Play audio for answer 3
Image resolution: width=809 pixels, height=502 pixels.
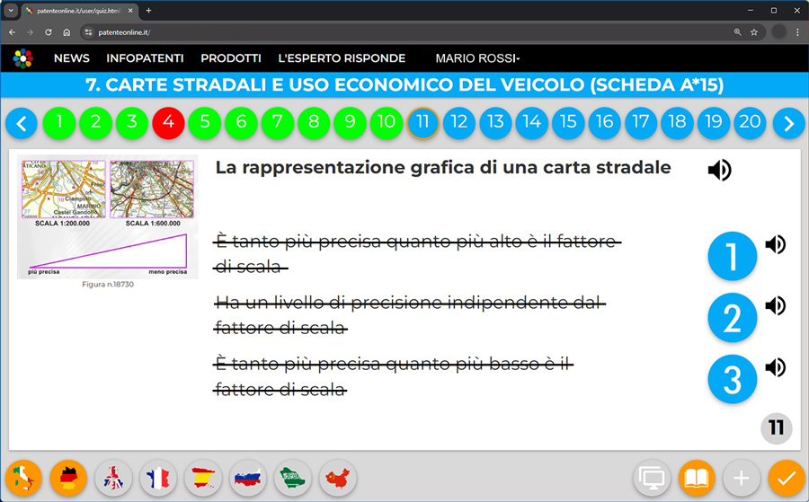click(775, 367)
